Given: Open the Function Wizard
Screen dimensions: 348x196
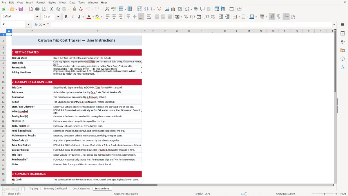Looking at the screenshot, I should coord(36,24).
